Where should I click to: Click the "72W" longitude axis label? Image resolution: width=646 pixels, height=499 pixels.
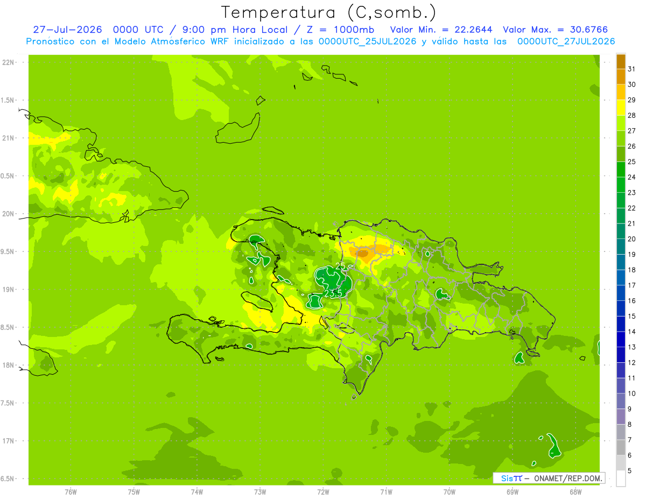[x=323, y=492]
